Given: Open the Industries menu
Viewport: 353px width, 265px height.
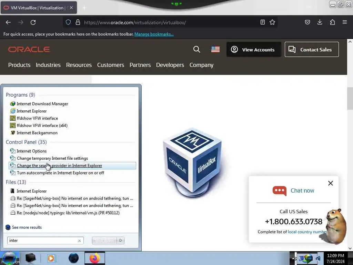Looking at the screenshot, I should coord(48,65).
